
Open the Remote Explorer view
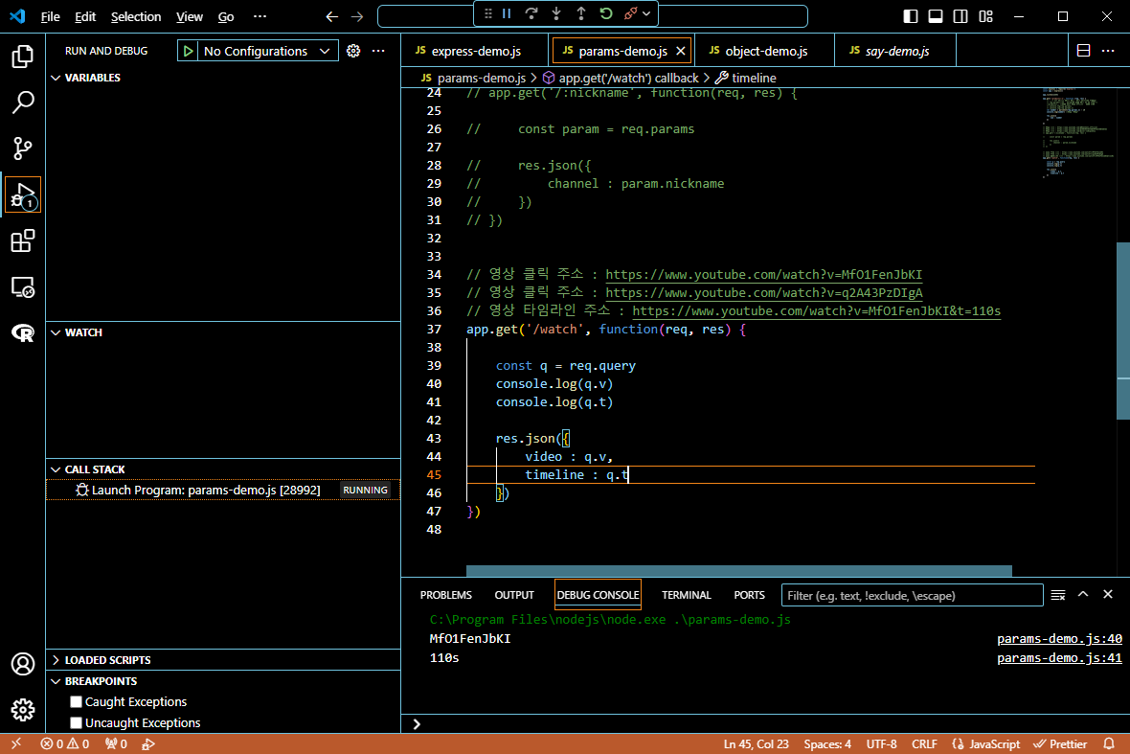click(x=22, y=286)
